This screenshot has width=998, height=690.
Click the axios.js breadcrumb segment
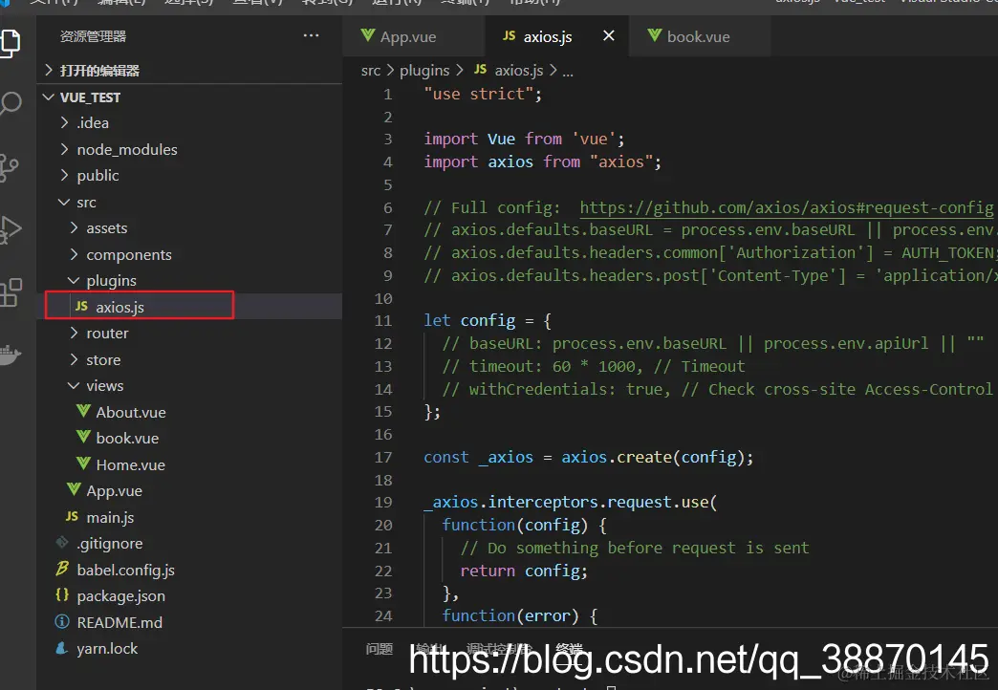pos(510,70)
